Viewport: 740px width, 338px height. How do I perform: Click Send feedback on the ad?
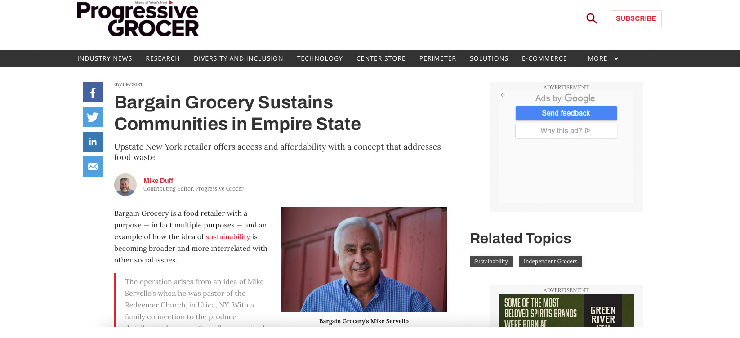pyautogui.click(x=566, y=113)
